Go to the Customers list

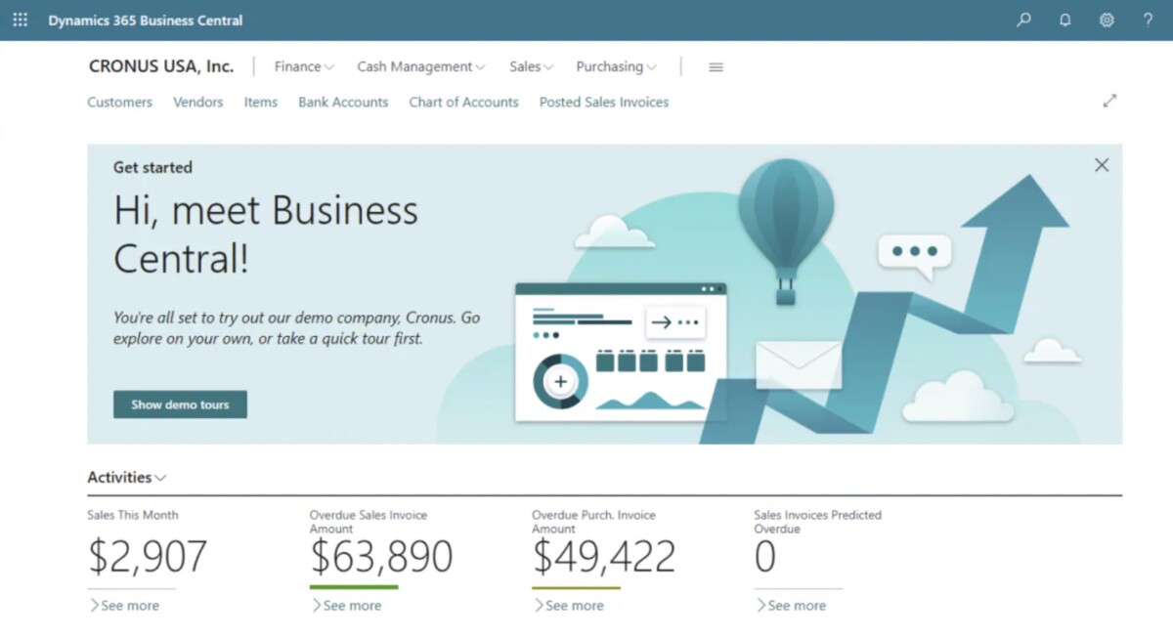[119, 102]
